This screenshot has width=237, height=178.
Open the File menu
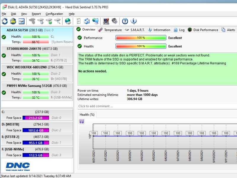(4, 14)
